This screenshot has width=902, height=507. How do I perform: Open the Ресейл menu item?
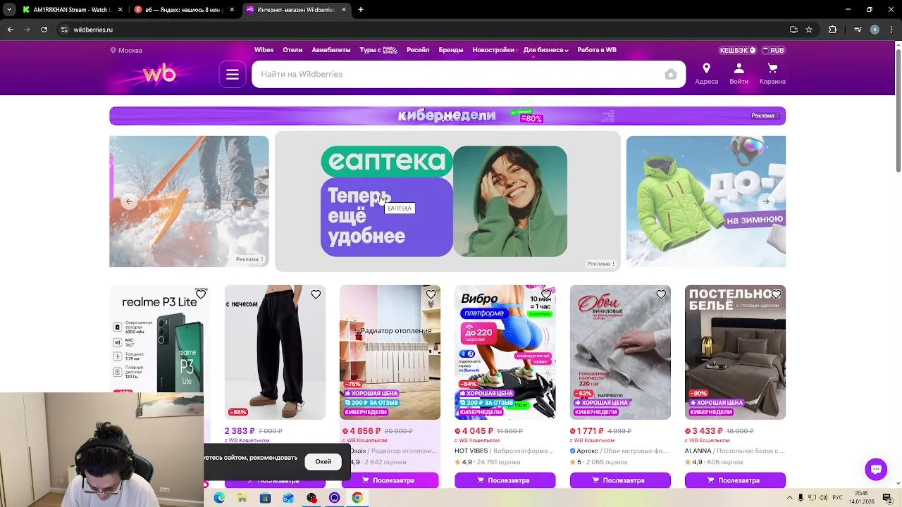[418, 50]
